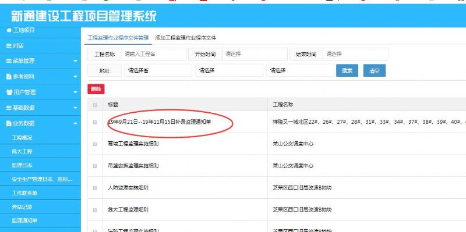466x232 pixels.
Task: Check the row for 危大工程监理细则
Action: tap(95, 210)
